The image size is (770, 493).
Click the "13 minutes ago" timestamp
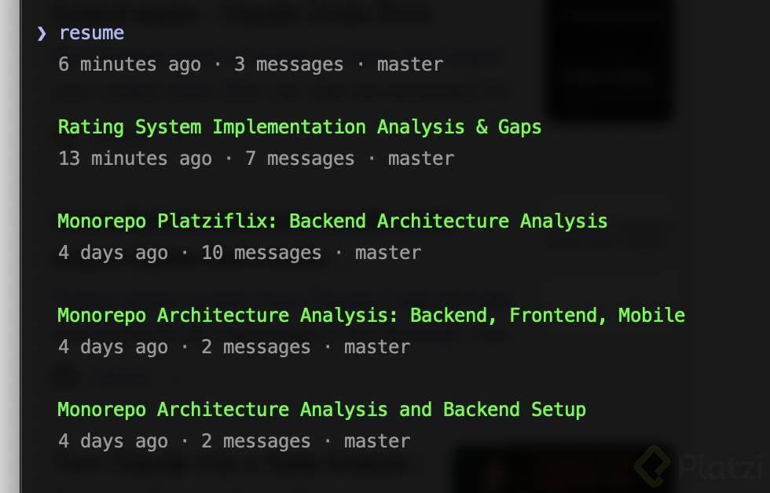click(135, 159)
